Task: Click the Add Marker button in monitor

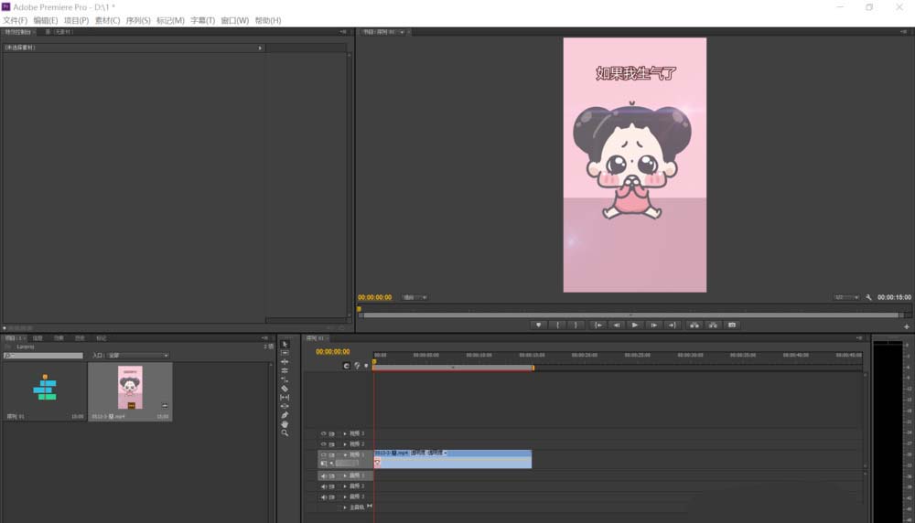Action: point(539,325)
